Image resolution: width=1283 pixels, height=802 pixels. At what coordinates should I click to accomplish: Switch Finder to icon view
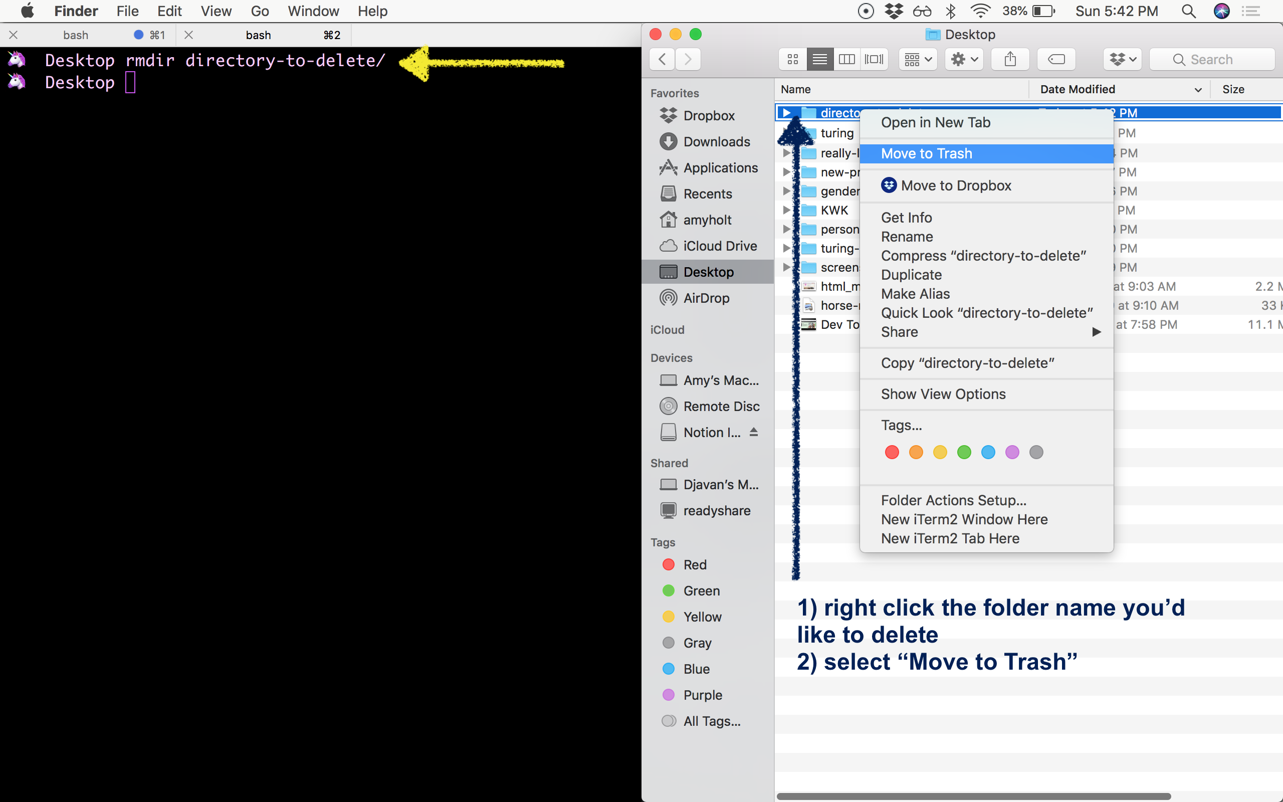pos(792,59)
